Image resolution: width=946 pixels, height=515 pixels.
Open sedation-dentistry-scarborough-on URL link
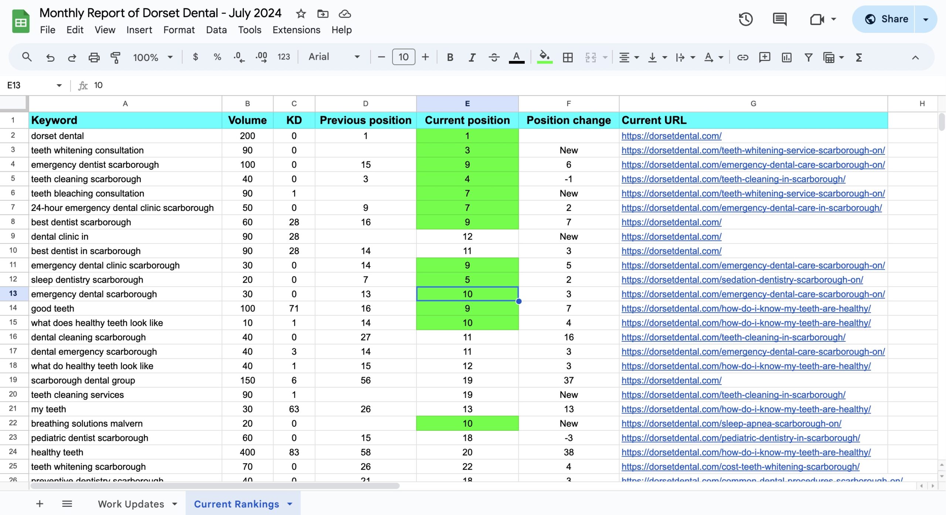pos(742,280)
